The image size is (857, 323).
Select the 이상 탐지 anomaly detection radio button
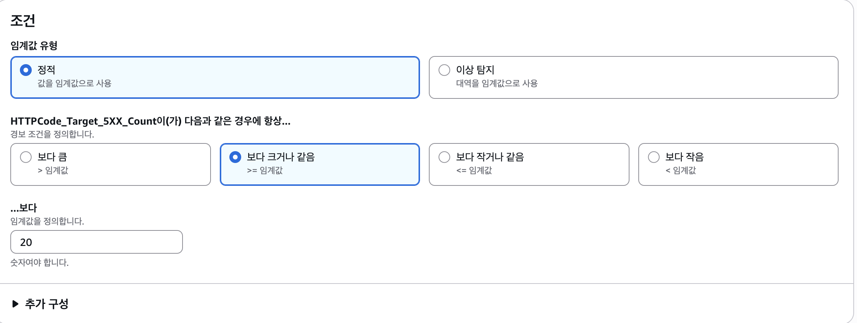click(444, 70)
